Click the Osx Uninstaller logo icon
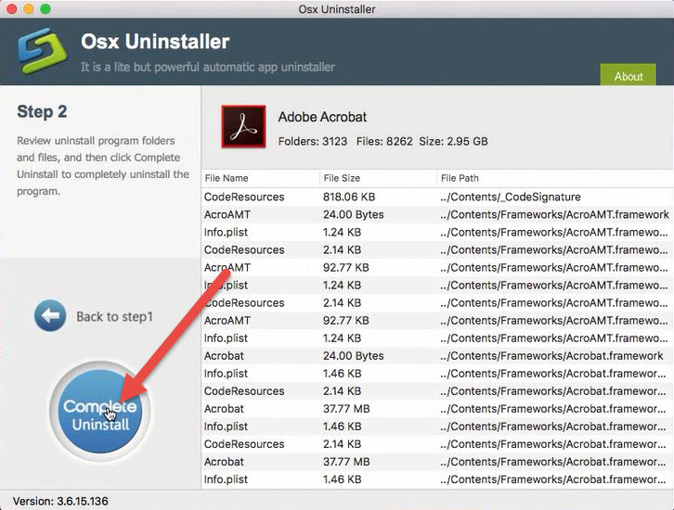Image resolution: width=674 pixels, height=510 pixels. (x=43, y=51)
